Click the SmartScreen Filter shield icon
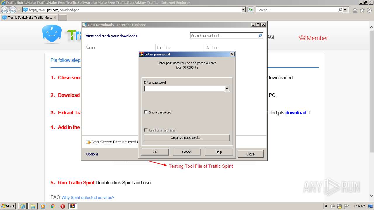The height and width of the screenshot is (210, 374). tap(88, 142)
